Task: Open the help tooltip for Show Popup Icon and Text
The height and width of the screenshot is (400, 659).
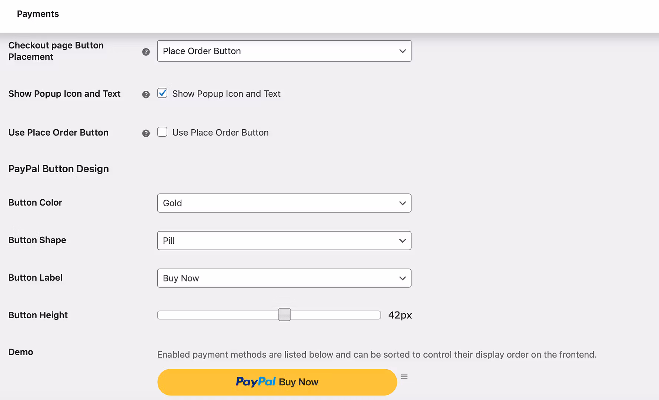Action: [x=145, y=95]
